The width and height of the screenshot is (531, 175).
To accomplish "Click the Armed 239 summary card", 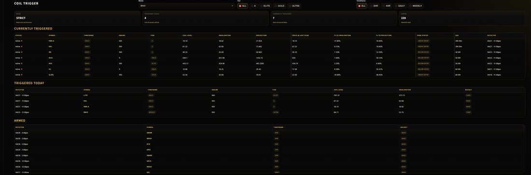I will point(462,18).
